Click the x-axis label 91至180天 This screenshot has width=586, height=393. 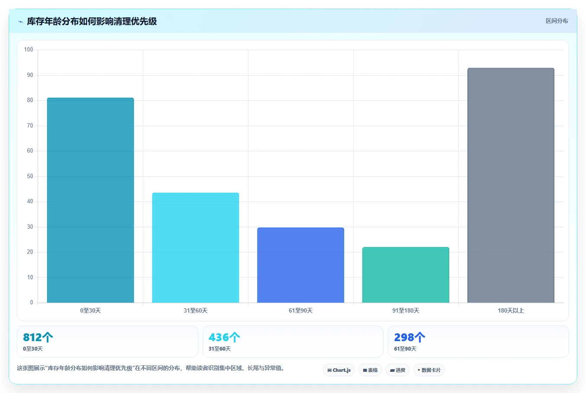[x=406, y=310]
